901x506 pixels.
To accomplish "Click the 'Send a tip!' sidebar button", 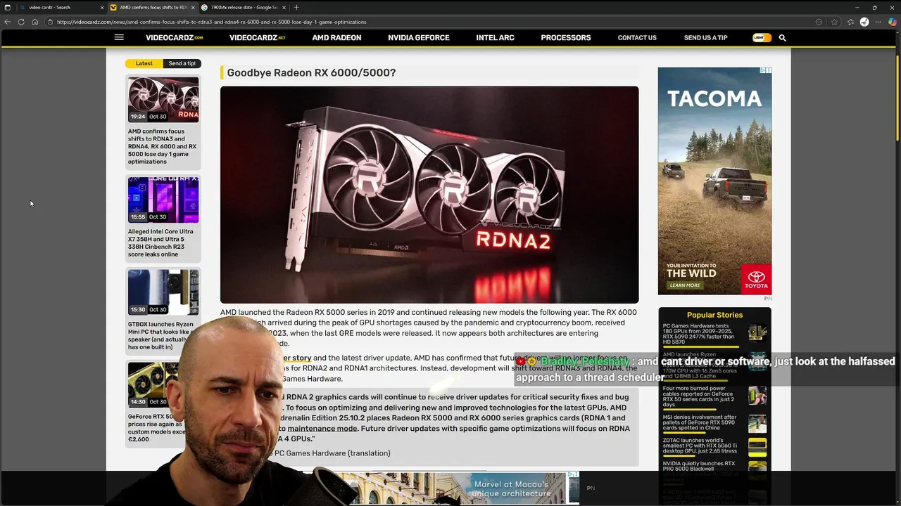I will click(x=182, y=63).
